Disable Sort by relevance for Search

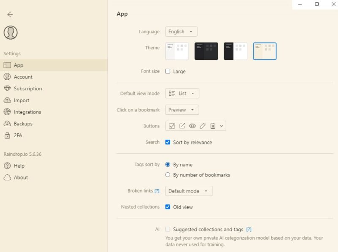(x=167, y=142)
